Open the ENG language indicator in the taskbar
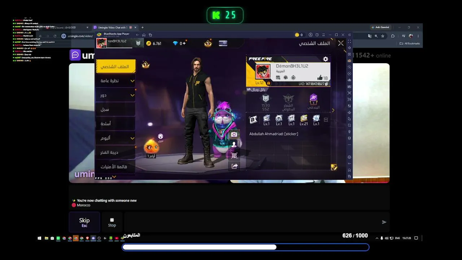This screenshot has height=260, width=462. point(397,238)
